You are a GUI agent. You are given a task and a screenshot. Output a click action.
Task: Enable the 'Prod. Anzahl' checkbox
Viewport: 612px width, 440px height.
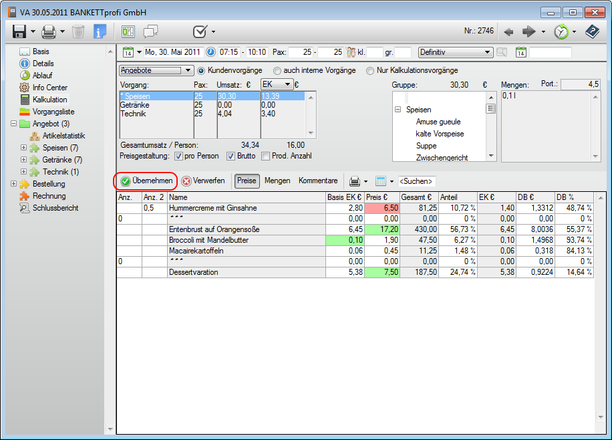pyautogui.click(x=266, y=156)
